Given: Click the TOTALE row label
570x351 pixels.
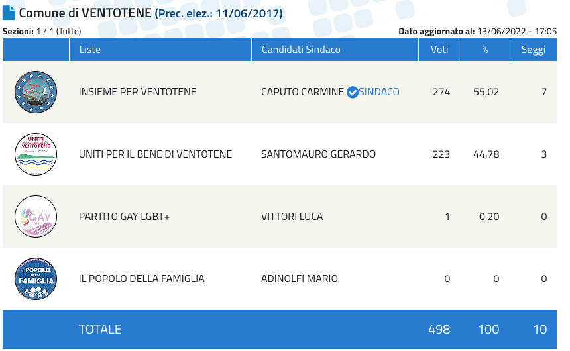Looking at the screenshot, I should (100, 329).
